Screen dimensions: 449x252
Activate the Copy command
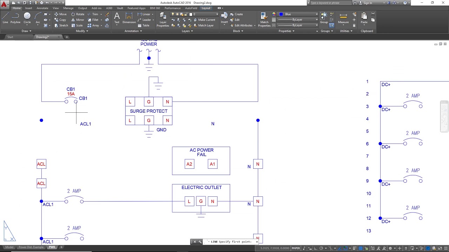[x=60, y=20]
